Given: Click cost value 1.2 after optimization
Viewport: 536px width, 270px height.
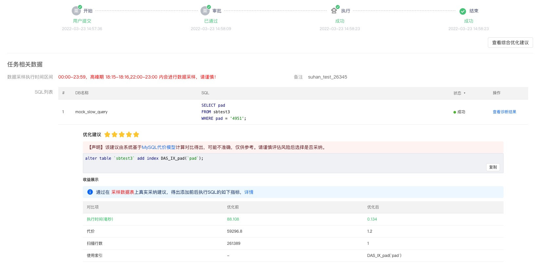Looking at the screenshot, I should pyautogui.click(x=370, y=231).
